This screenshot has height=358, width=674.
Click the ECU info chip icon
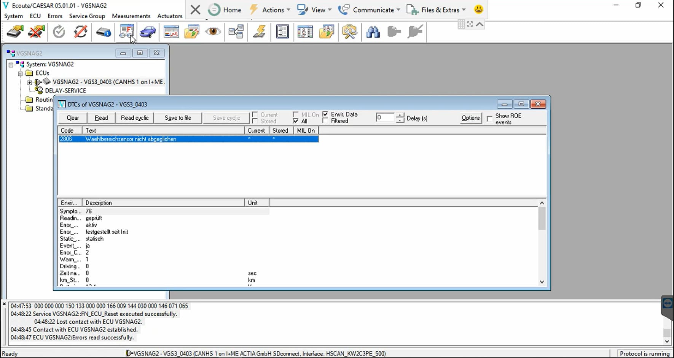click(x=103, y=32)
